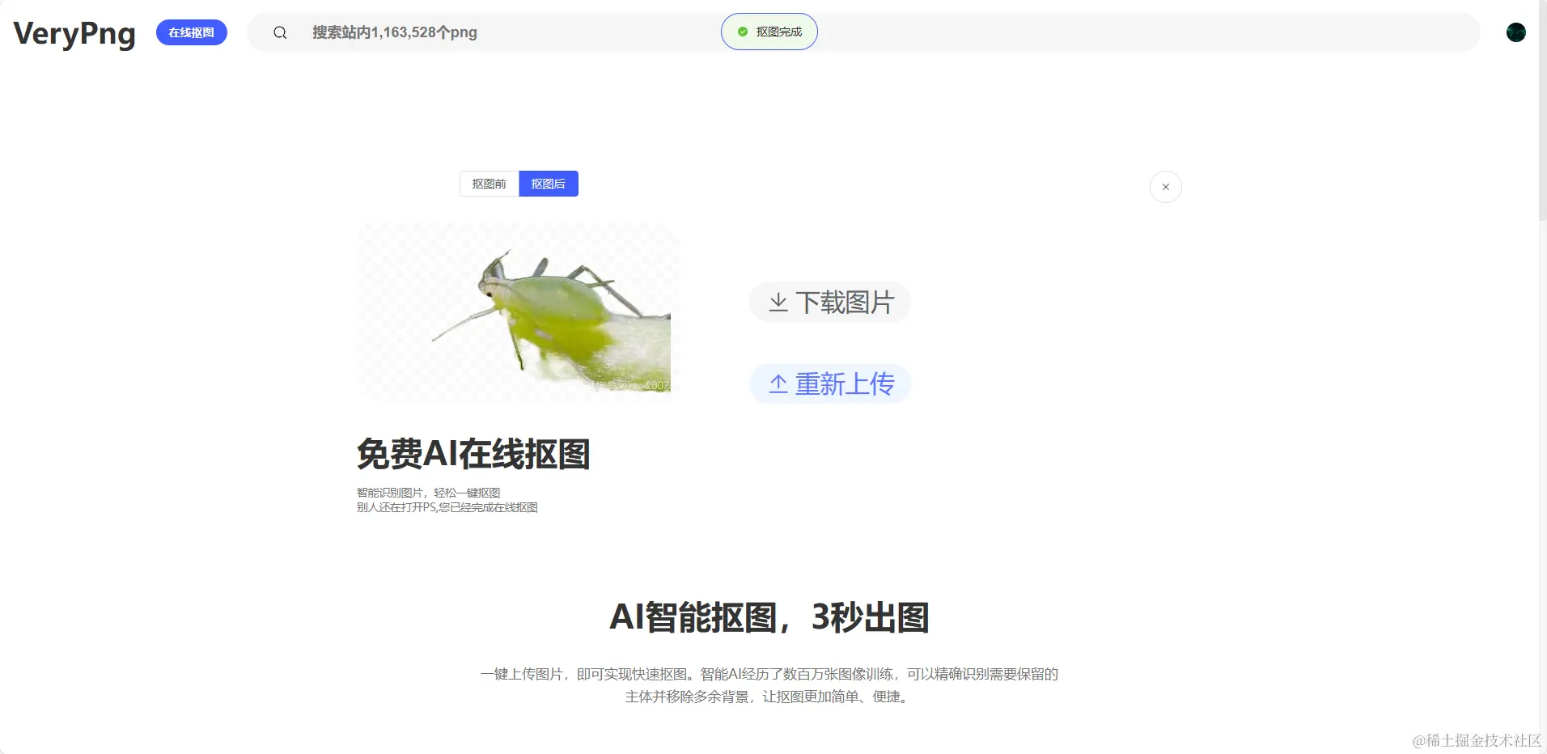Close the cutout result panel
Screen dimensions: 1547x754
click(1166, 187)
